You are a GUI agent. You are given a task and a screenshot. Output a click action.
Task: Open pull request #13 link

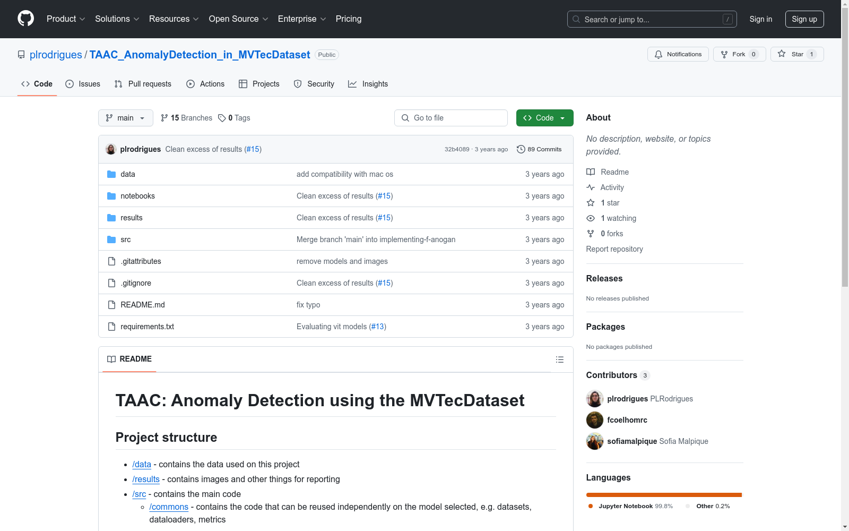click(x=378, y=327)
